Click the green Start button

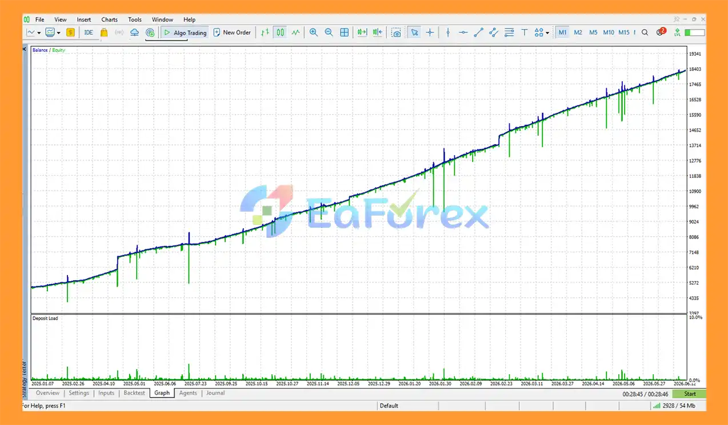pos(689,394)
